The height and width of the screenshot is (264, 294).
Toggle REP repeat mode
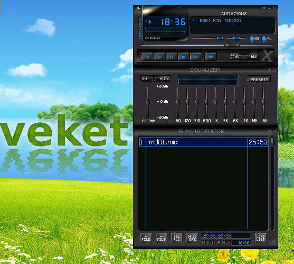pyautogui.click(x=251, y=56)
